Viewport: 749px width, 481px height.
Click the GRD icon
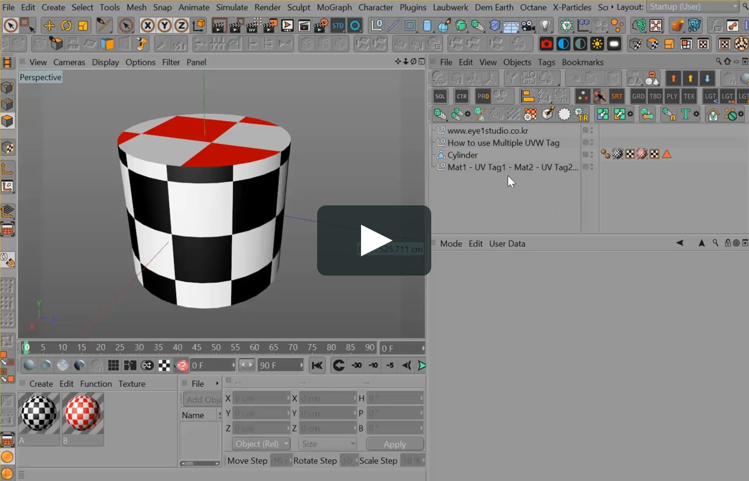(638, 97)
